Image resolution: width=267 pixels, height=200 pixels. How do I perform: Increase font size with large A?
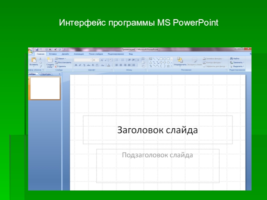(x=102, y=60)
